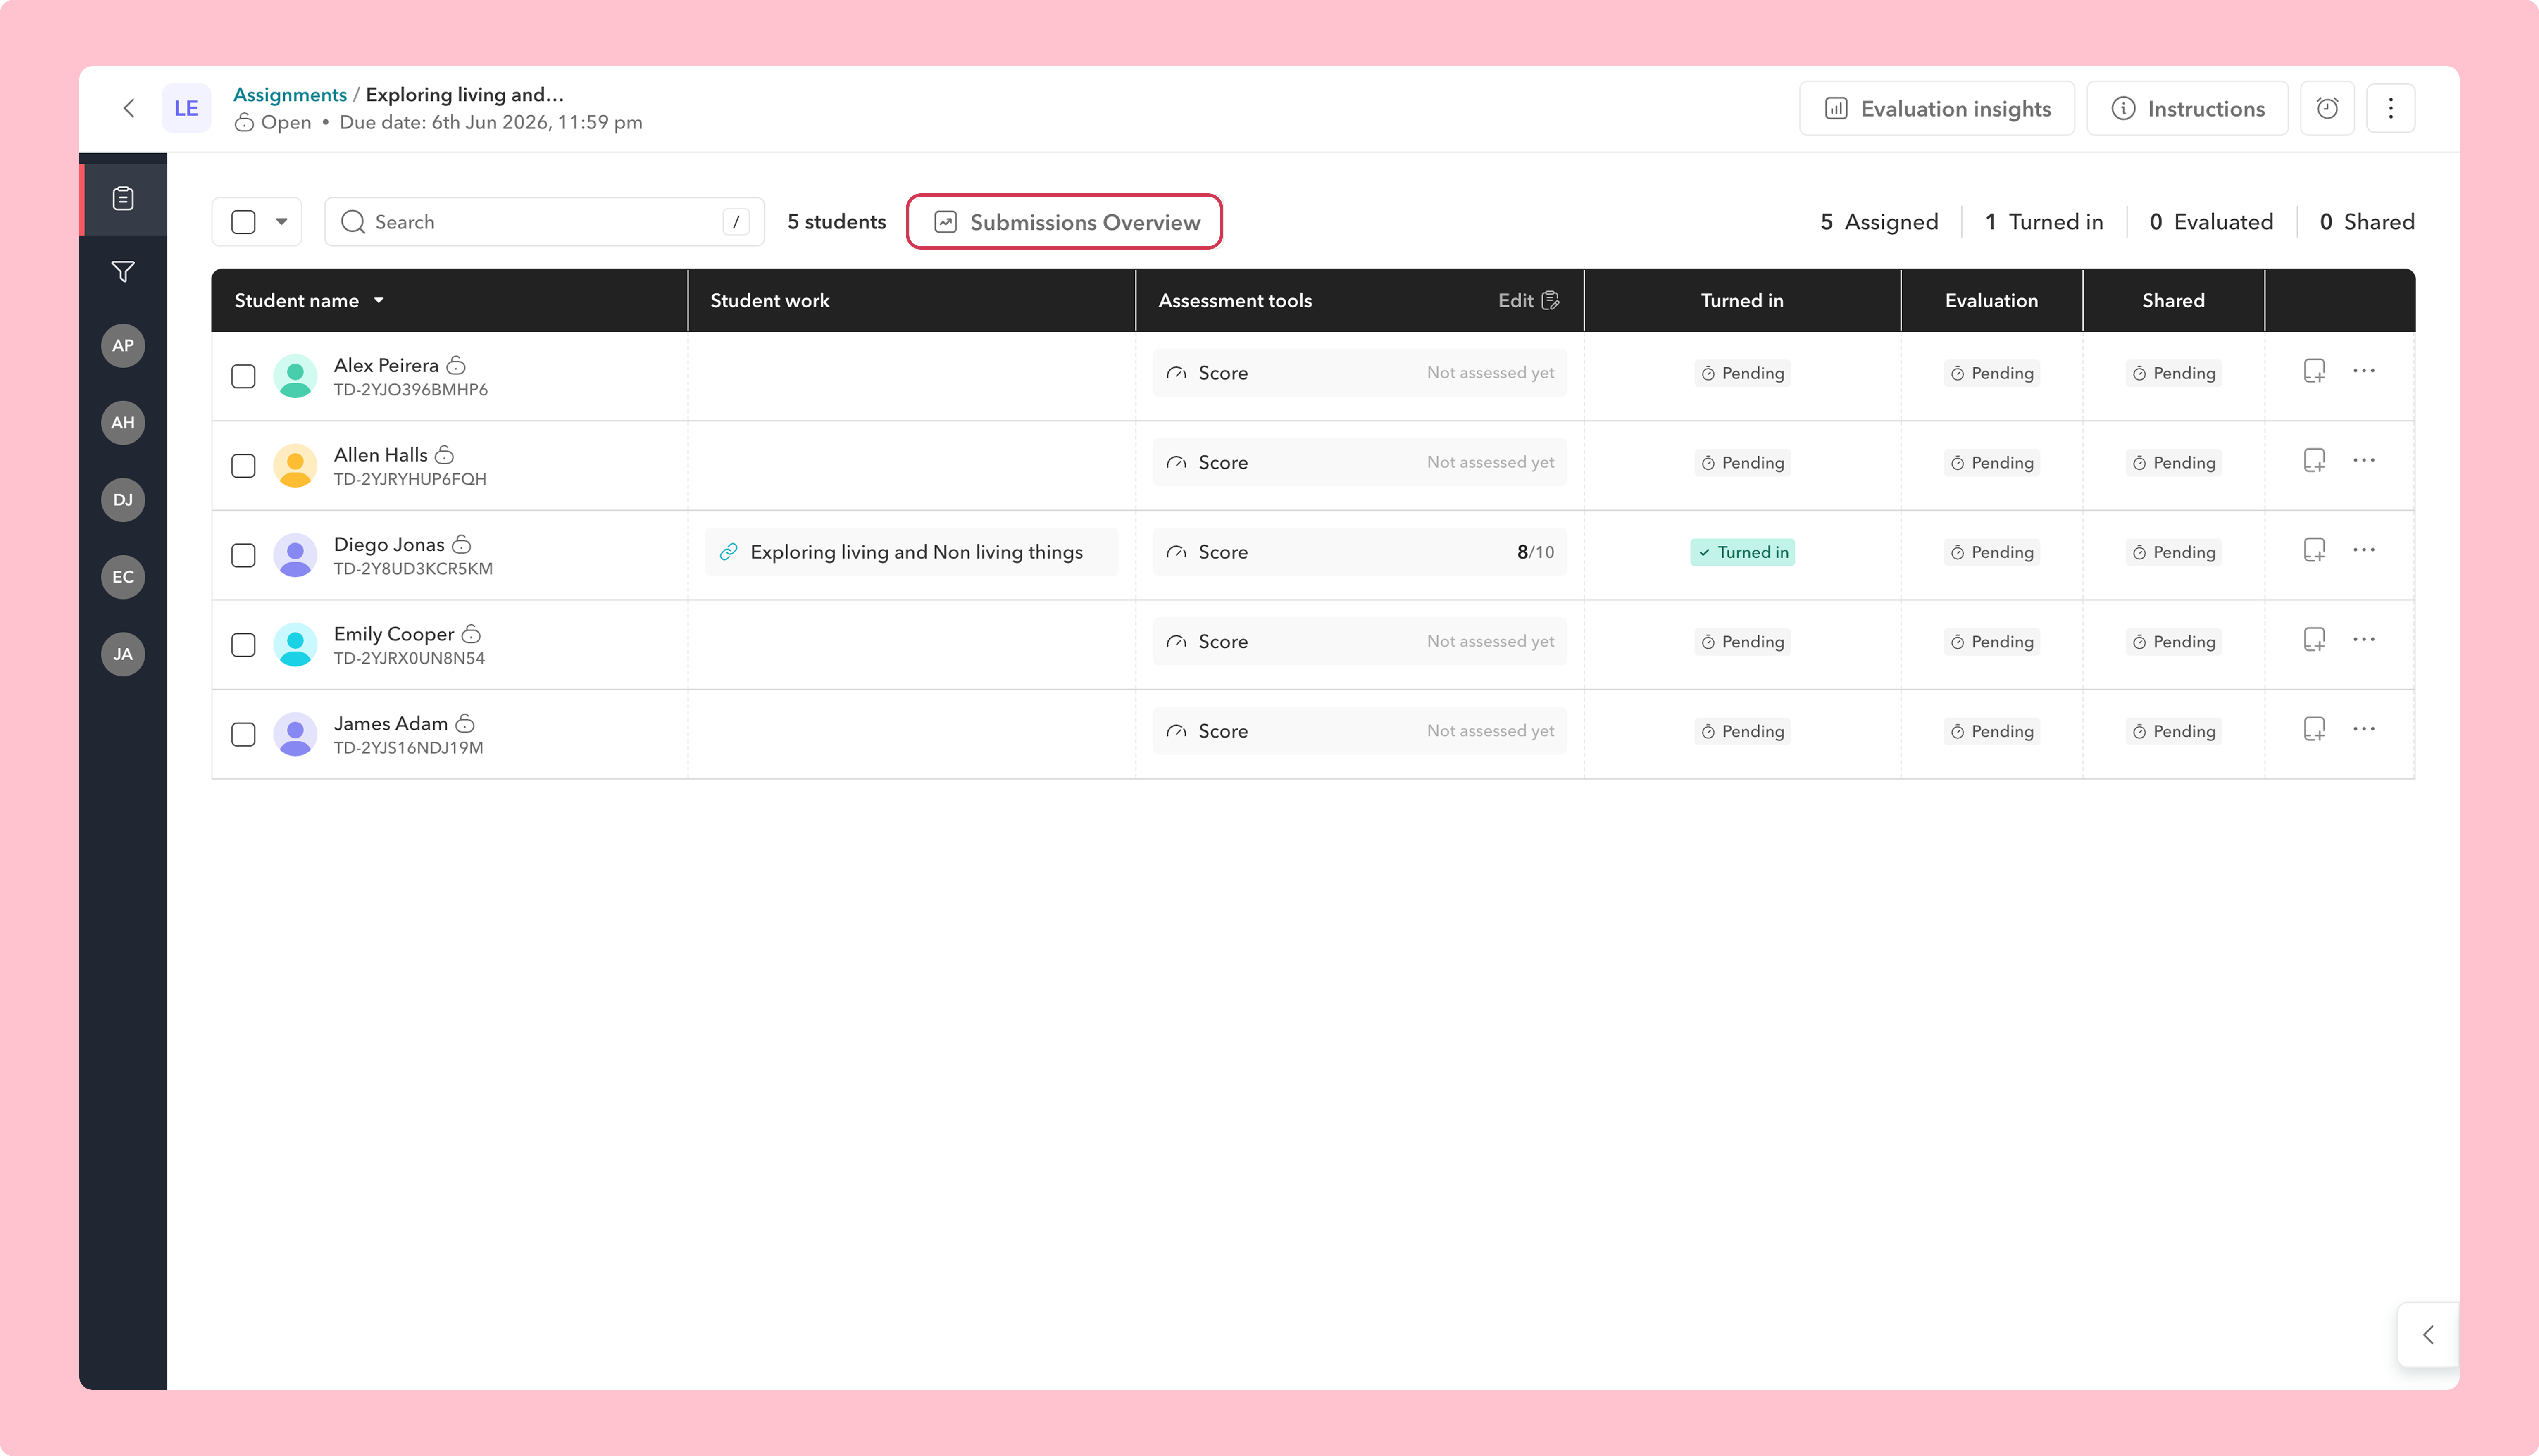
Task: Filter by 1 Turned in count
Action: pos(2044,222)
